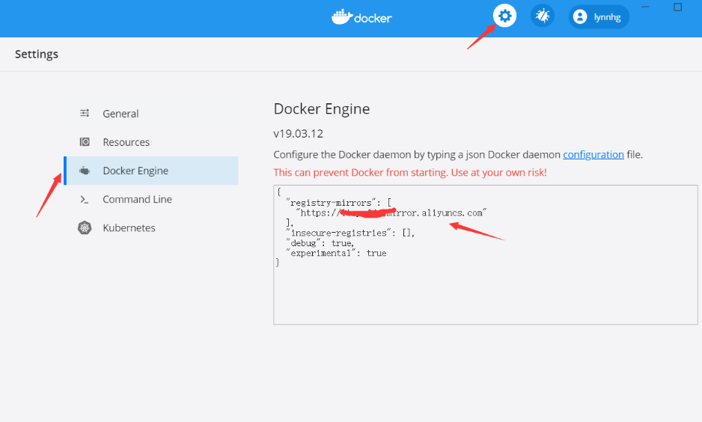Minimize the Docker Desktop window
The image size is (702, 422).
pyautogui.click(x=645, y=7)
